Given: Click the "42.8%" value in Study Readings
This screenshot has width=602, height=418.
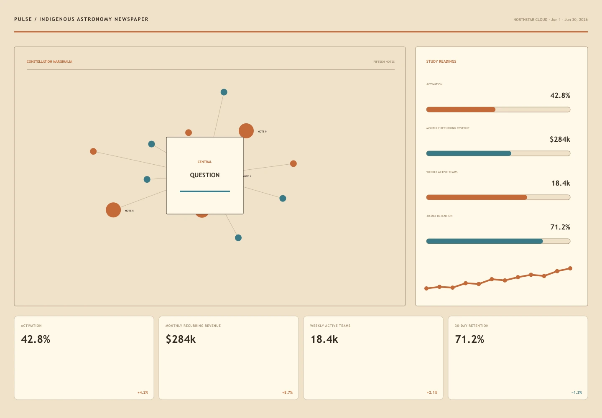Looking at the screenshot, I should coord(560,95).
